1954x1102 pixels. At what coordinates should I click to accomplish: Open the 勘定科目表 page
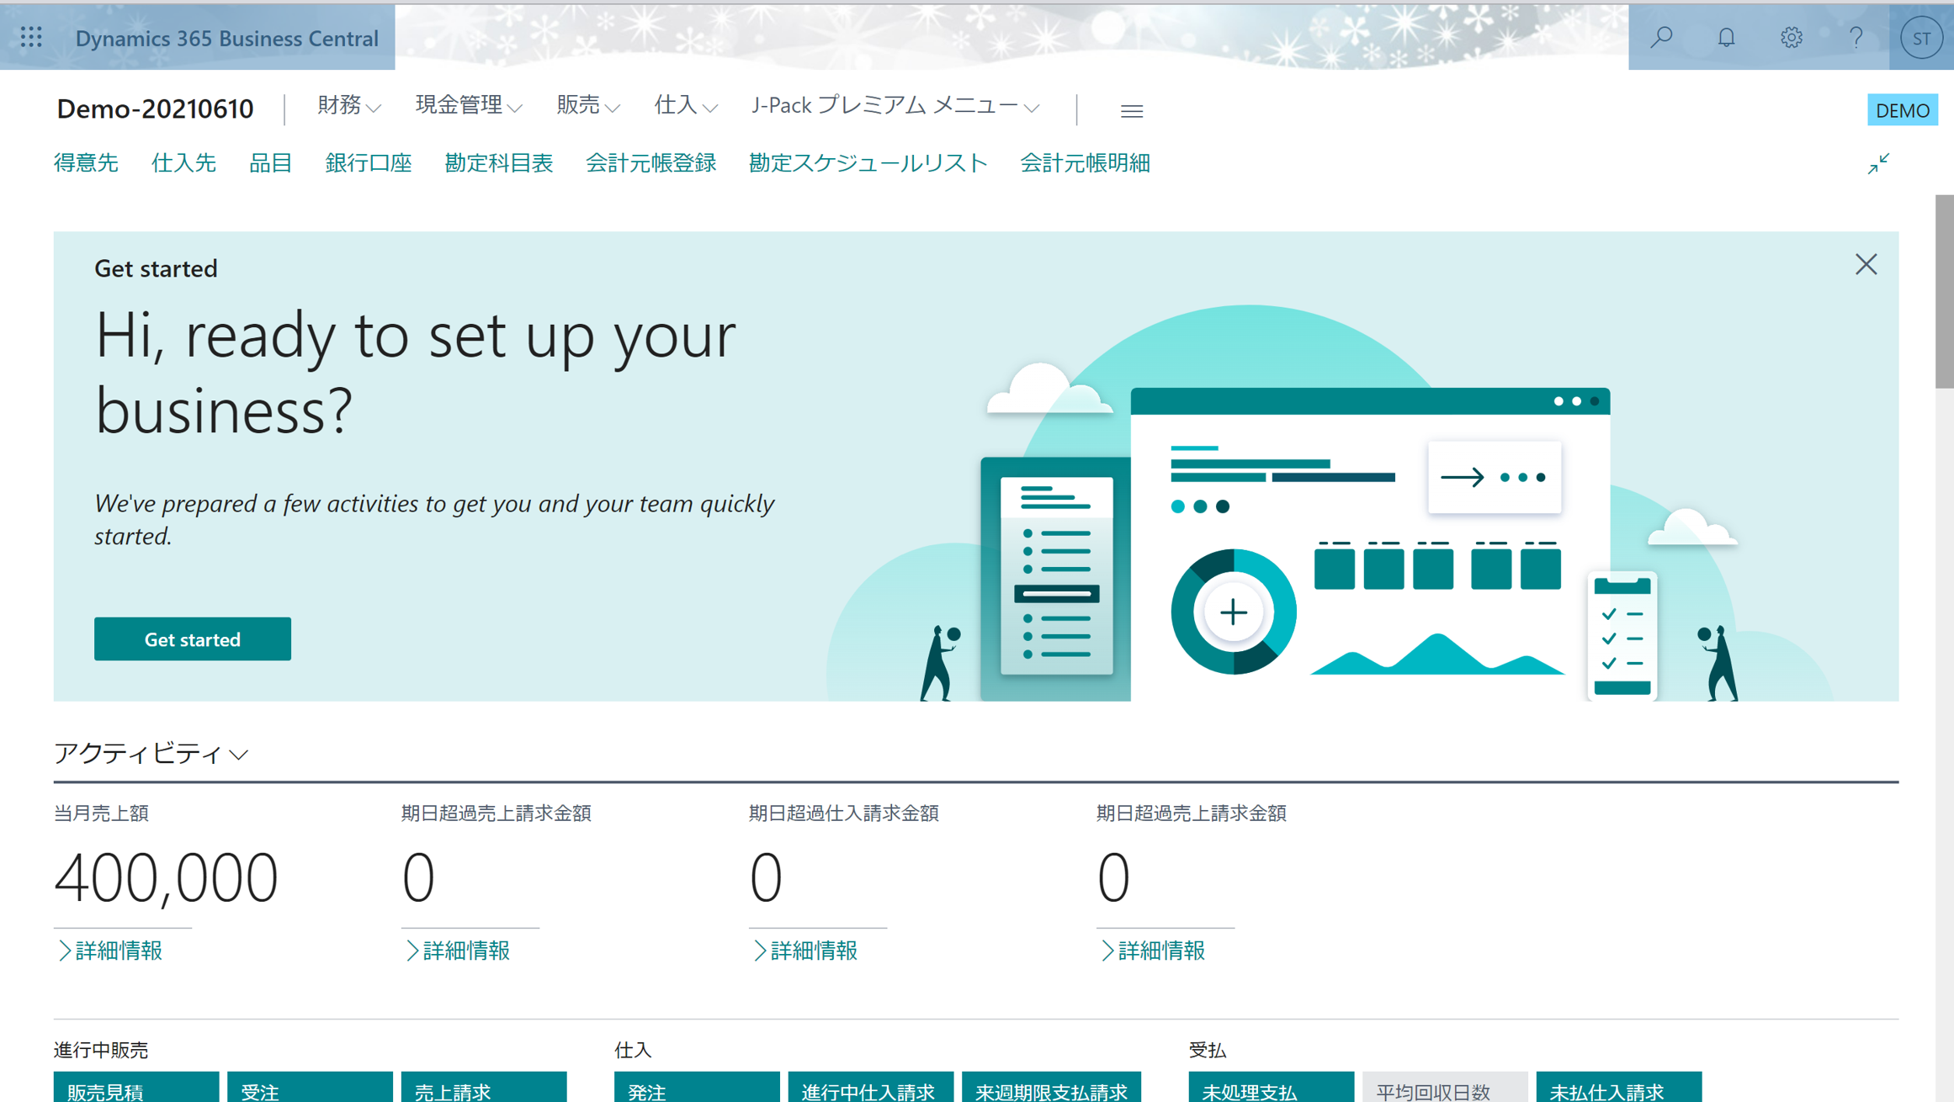[x=499, y=163]
